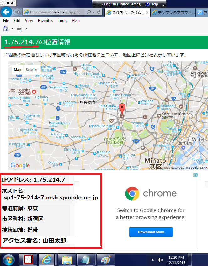Screen dimensions: 208x271
Task: Click the Home icon in command bar
Action: click(6, 29)
